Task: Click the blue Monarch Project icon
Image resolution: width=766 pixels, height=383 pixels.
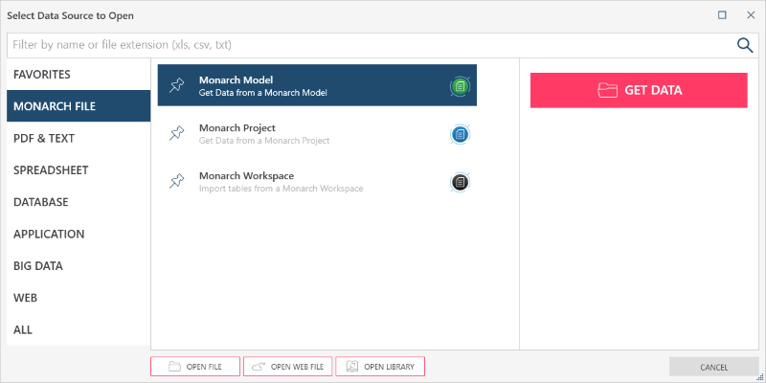Action: [x=461, y=134]
